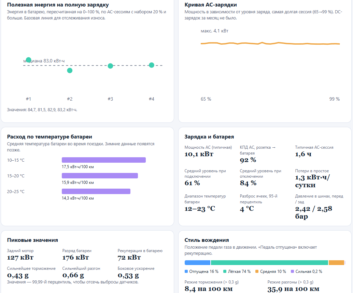Click the purple legend swatch beside «Сильная 0,2 %»

click(293, 272)
